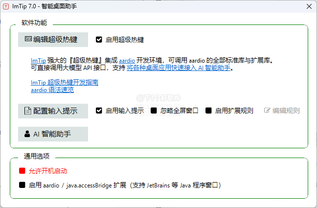317x208 pixels.
Task: Click the 软件功能 group heading
Action: (x=34, y=23)
